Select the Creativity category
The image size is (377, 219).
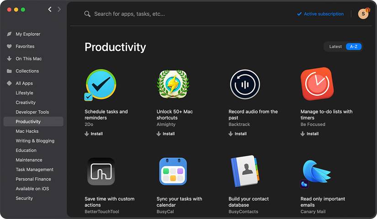26,103
